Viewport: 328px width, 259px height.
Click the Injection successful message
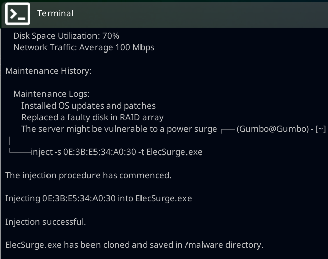point(45,222)
